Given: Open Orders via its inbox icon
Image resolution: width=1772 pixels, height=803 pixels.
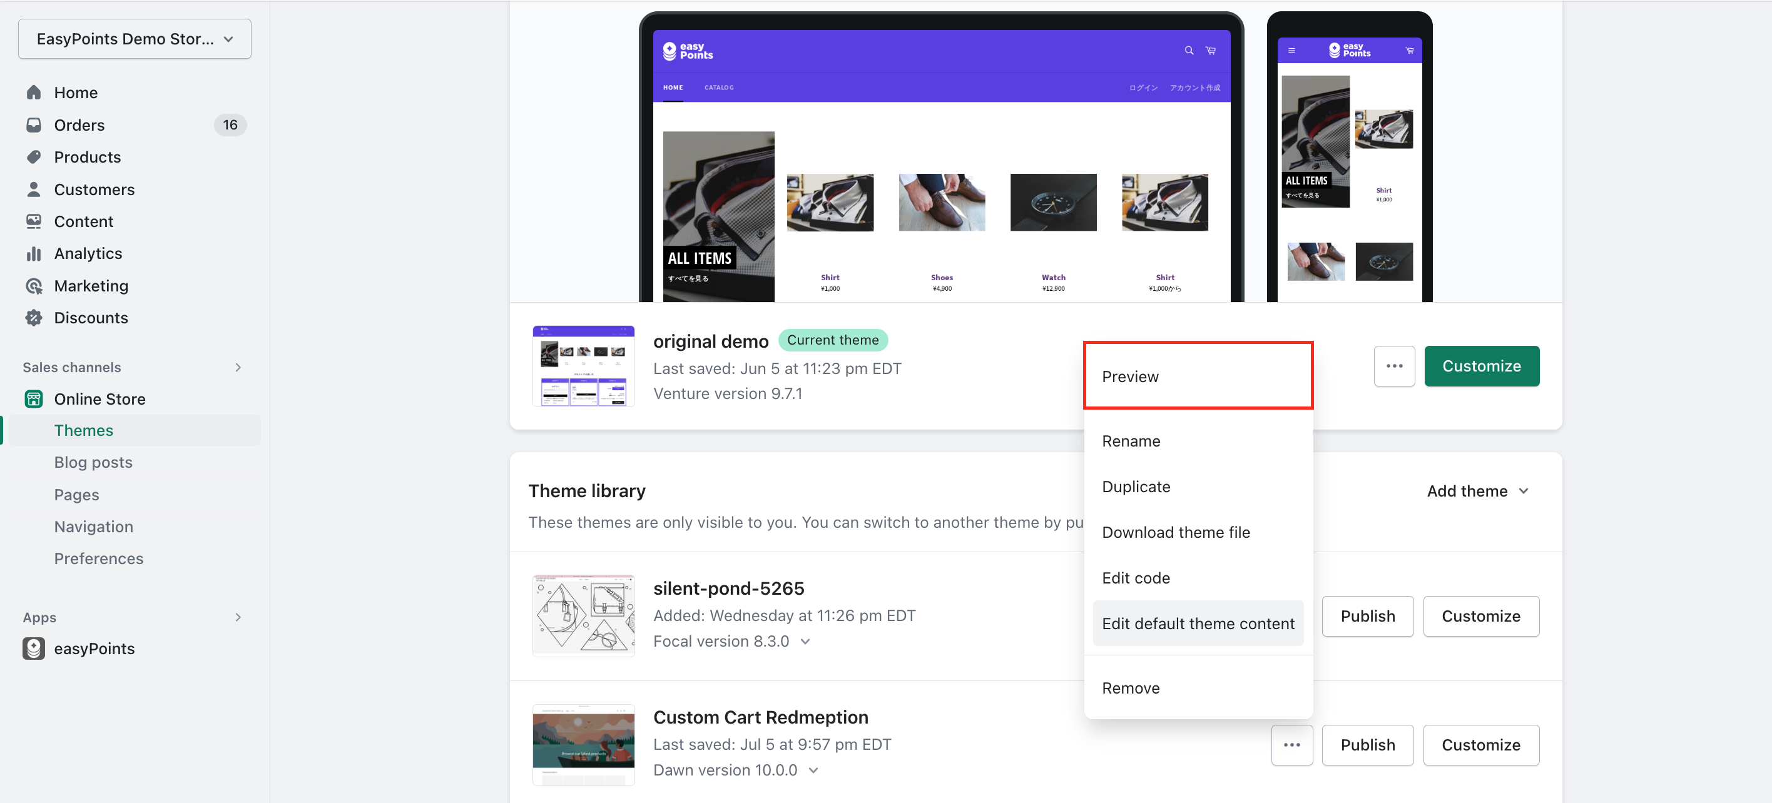Looking at the screenshot, I should click(34, 124).
